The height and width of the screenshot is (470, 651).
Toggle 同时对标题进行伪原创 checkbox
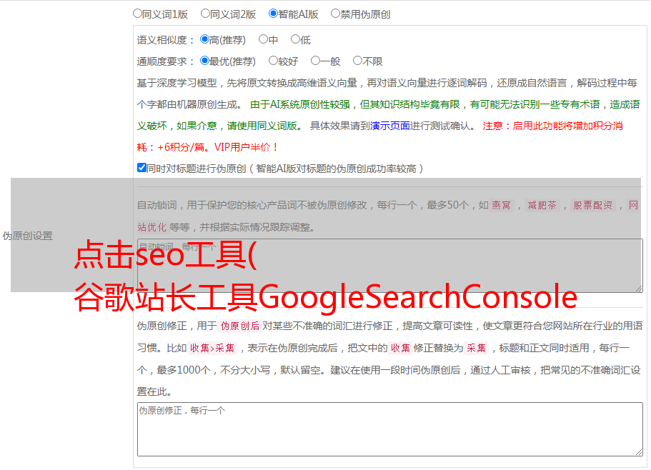tap(141, 168)
